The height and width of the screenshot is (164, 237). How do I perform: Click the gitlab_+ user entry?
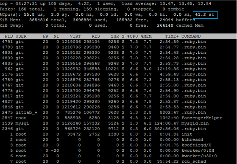(26, 112)
